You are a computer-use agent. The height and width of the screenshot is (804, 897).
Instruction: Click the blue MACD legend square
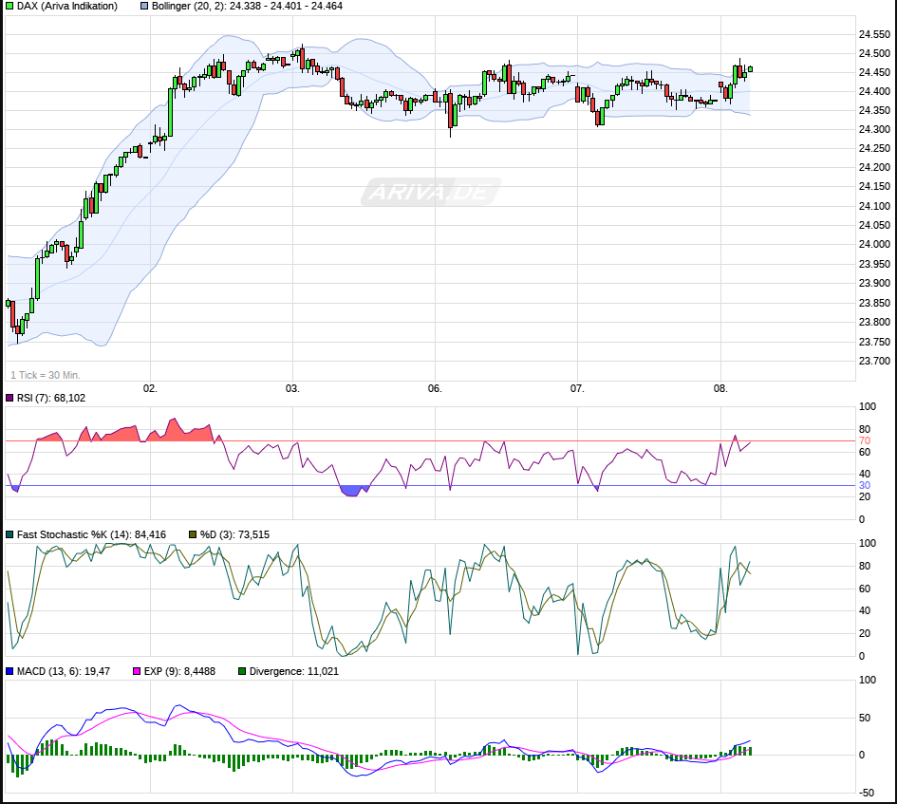coord(9,671)
